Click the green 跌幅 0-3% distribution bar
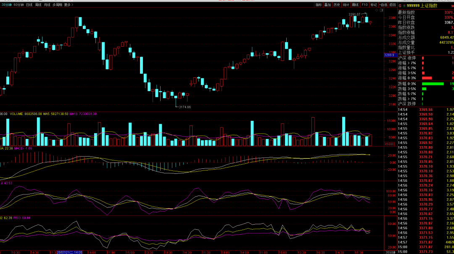Screen dimensions: 454x254 coord(433,84)
